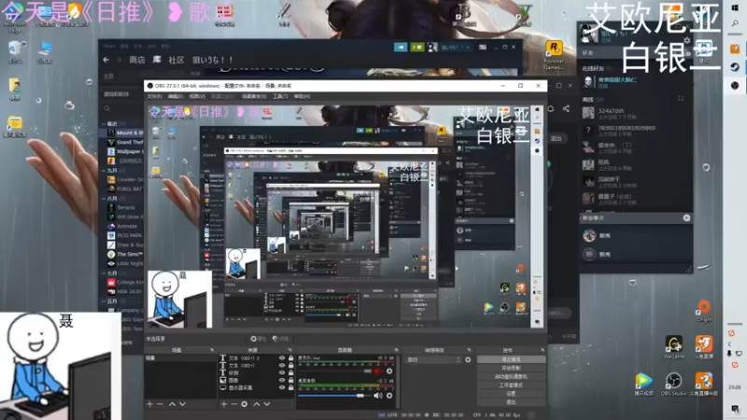
Task: Click the Steam taskbar icon
Action: 735,67
